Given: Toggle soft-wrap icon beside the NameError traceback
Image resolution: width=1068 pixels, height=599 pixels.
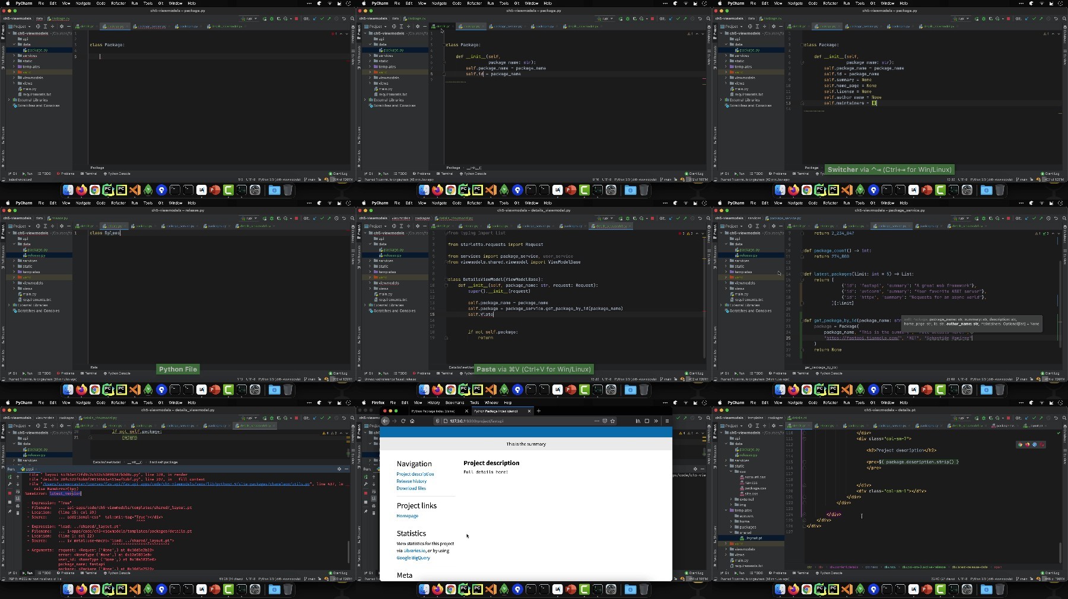Looking at the screenshot, I should coord(17,492).
